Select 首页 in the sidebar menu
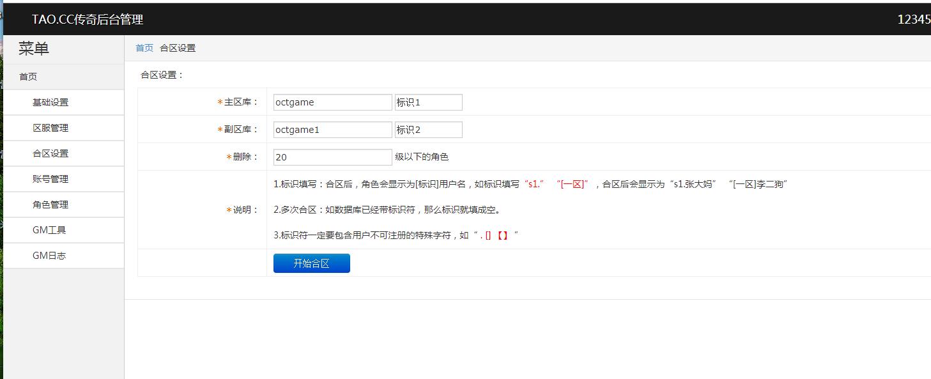Screen dimensions: 931x379 tap(28, 77)
